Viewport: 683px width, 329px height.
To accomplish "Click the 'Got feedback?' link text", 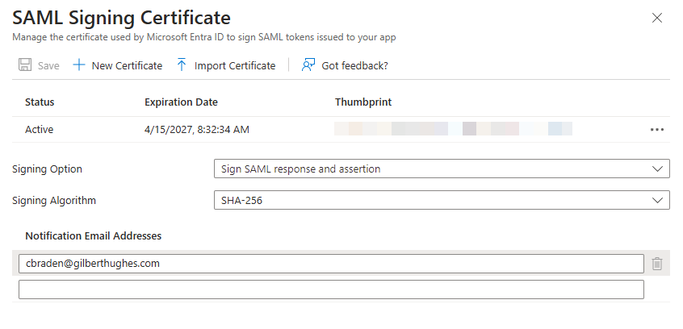I will click(354, 65).
